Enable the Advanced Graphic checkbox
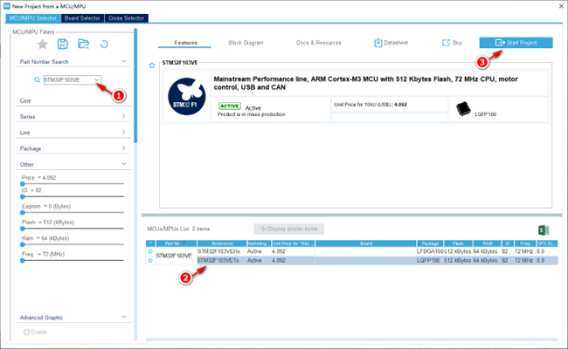Screen dimensions: 568x349 click(26, 332)
